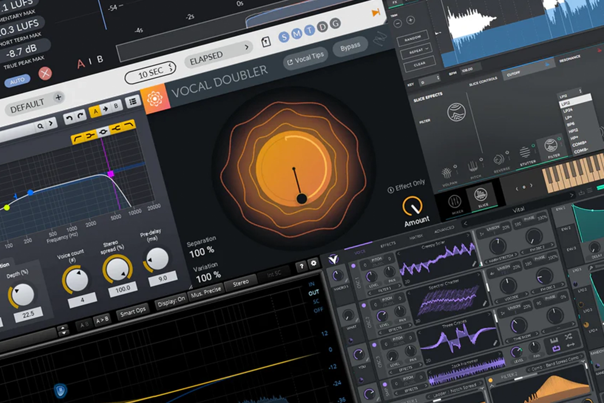Viewport: 604px width, 403px height.
Task: Toggle Vital OSC 2 on/off purple dot
Action: (x=363, y=305)
